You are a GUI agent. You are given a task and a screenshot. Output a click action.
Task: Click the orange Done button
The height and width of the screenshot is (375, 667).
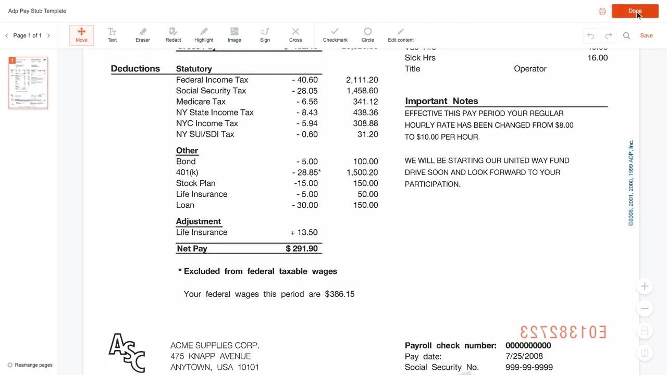pyautogui.click(x=635, y=11)
